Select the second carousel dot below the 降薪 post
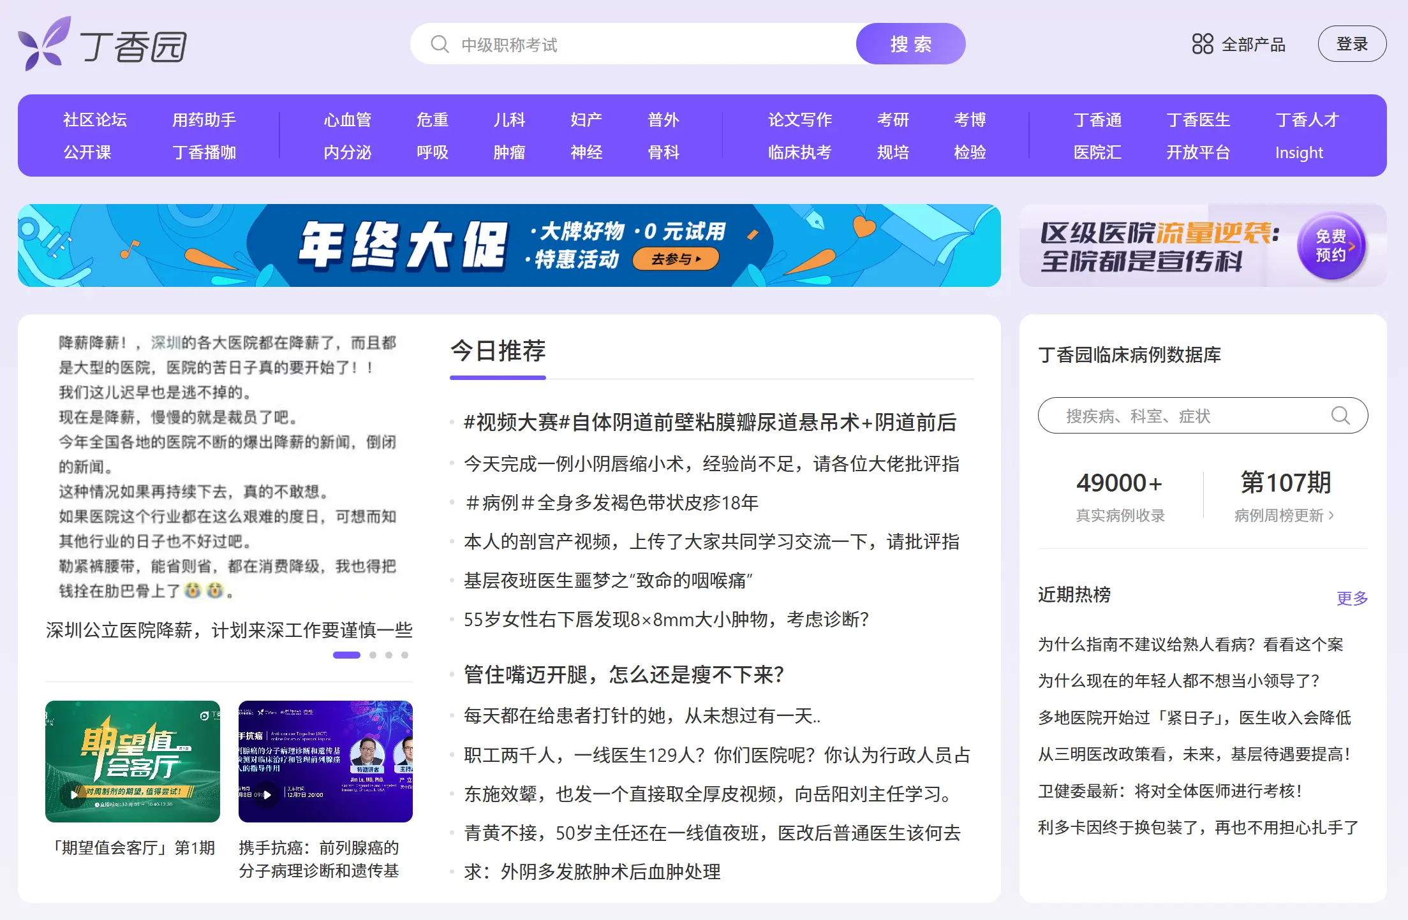The image size is (1408, 920). (x=373, y=654)
